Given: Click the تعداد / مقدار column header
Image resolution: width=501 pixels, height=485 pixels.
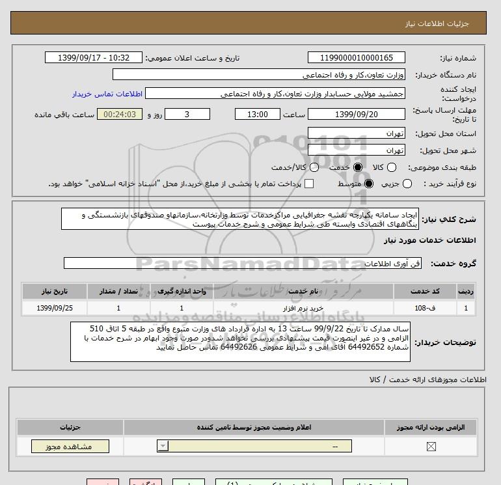Looking at the screenshot, I should point(118,291).
